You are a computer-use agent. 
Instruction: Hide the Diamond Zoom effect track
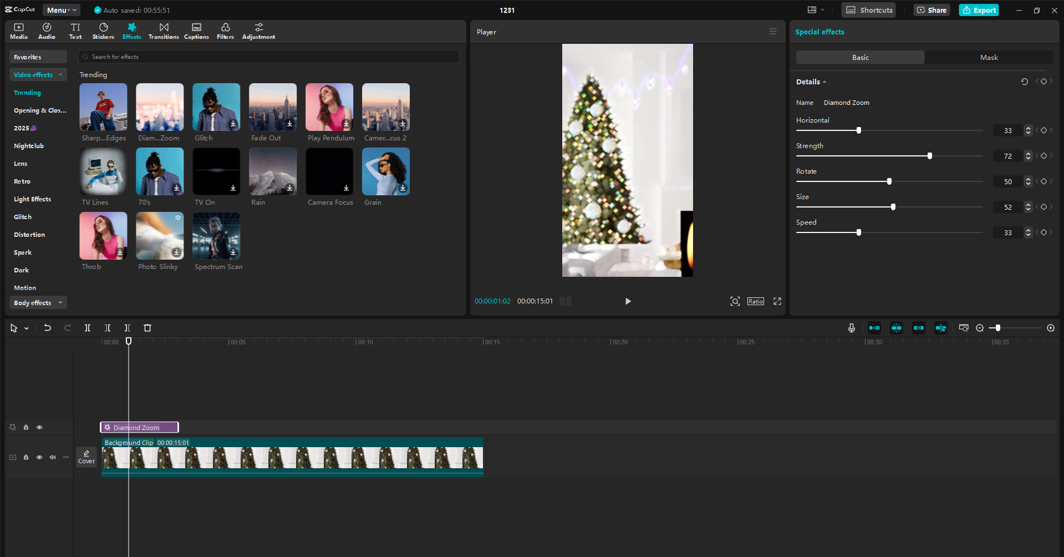(39, 427)
